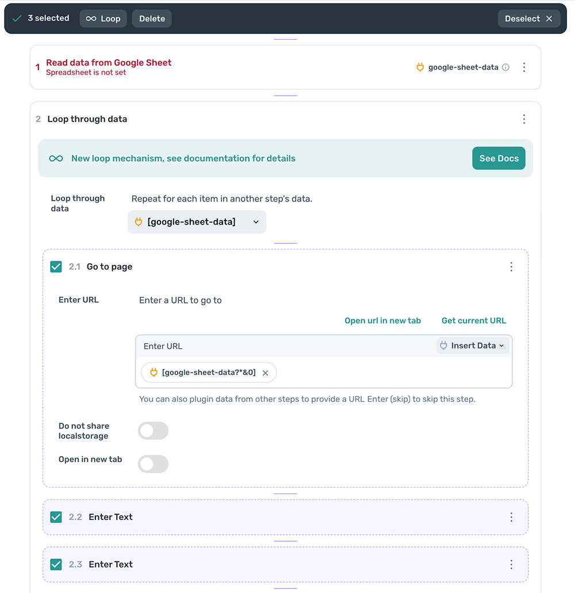Click Delete in the top action bar
This screenshot has width=575, height=593.
(x=151, y=18)
